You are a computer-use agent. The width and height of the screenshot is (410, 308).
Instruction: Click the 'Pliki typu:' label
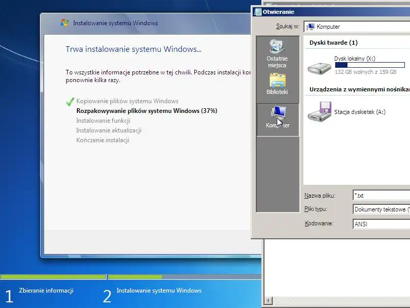316,209
